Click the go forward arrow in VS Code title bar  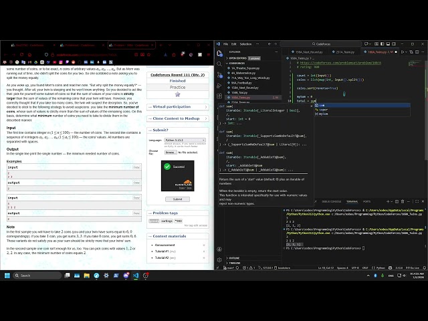(276, 44)
